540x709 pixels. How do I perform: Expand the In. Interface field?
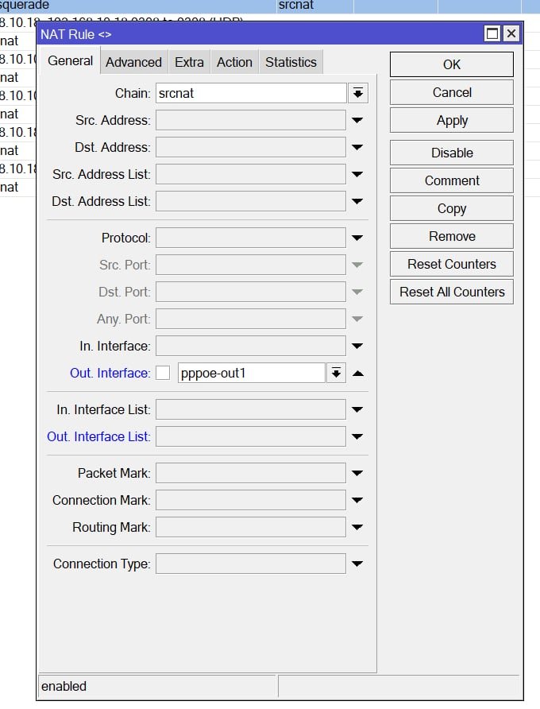(x=357, y=347)
